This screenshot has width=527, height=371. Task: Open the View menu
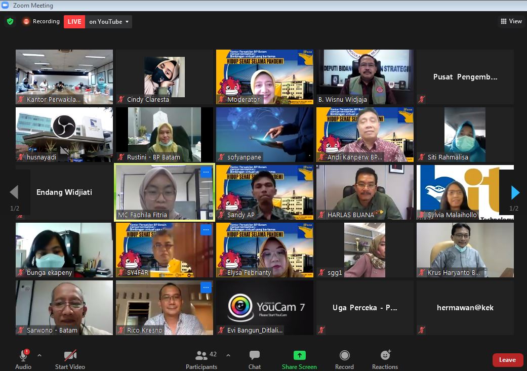(511, 21)
